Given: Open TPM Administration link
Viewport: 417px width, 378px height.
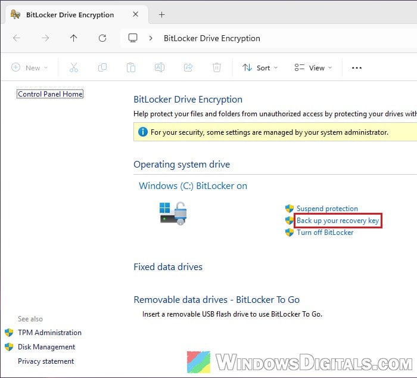Looking at the screenshot, I should point(49,333).
